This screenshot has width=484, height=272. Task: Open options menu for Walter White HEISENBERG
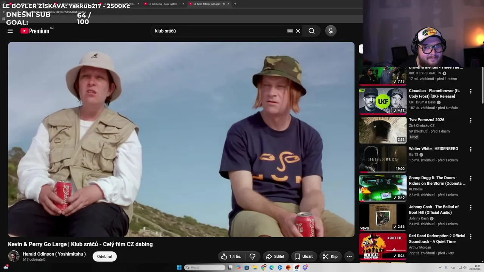tap(471, 149)
